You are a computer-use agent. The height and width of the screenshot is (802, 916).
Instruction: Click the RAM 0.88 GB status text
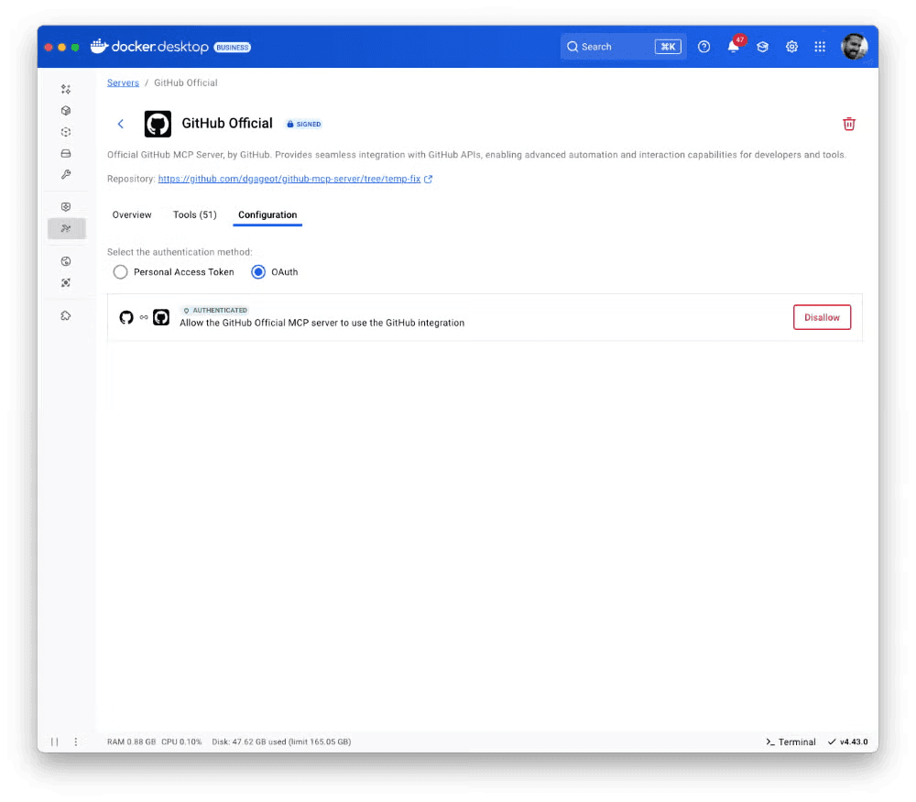(131, 742)
